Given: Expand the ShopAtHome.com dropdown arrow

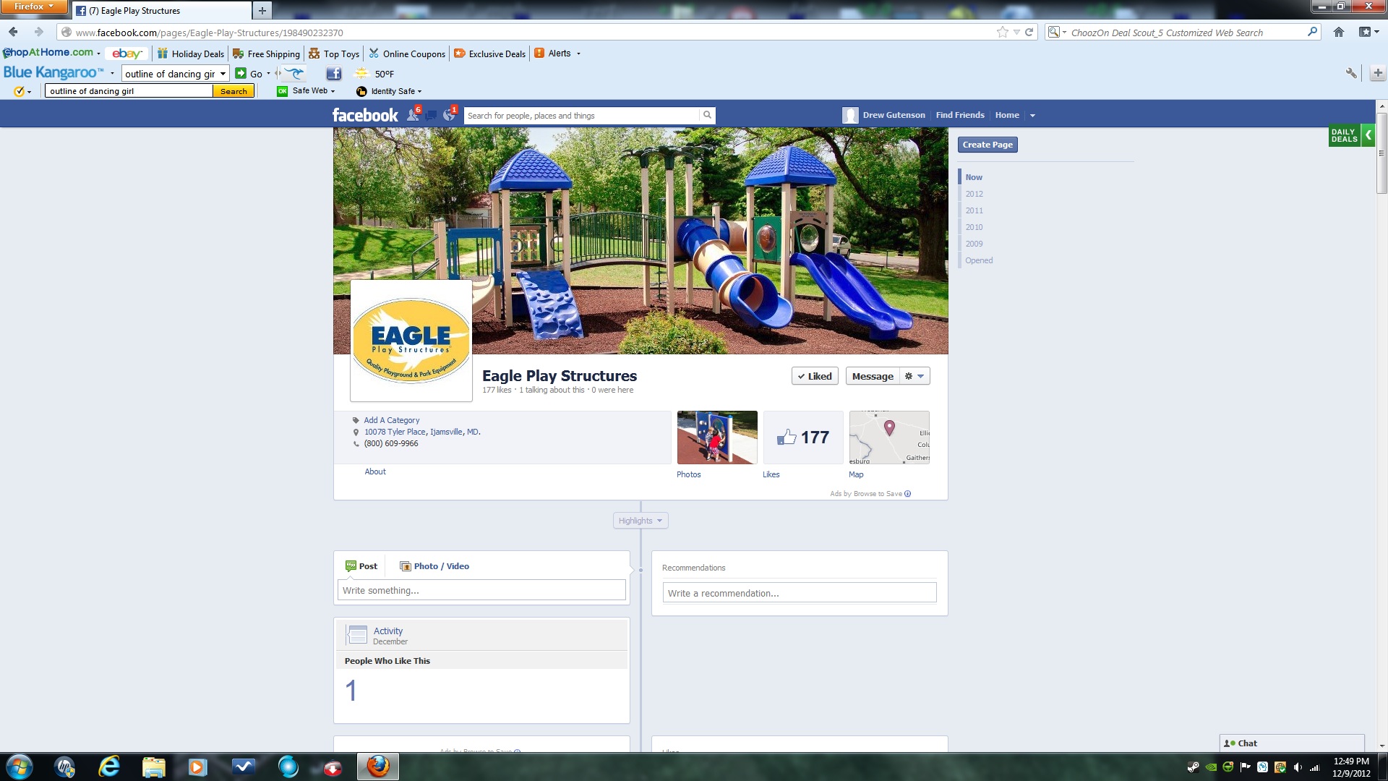Looking at the screenshot, I should click(98, 54).
